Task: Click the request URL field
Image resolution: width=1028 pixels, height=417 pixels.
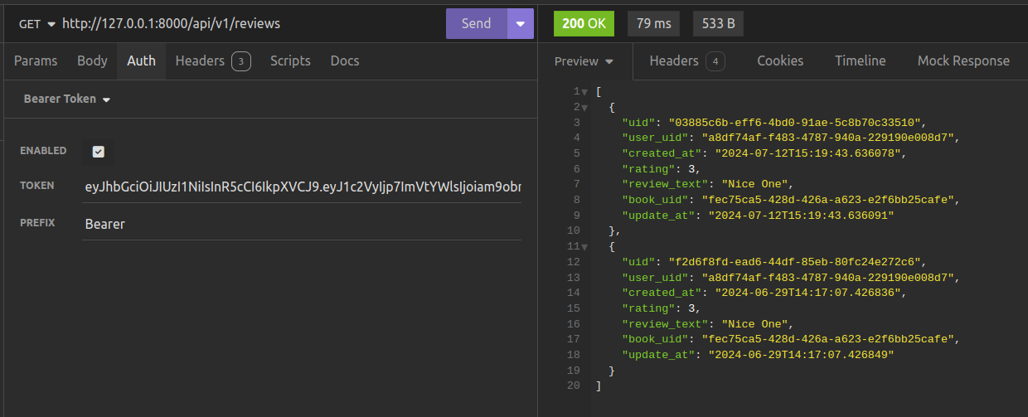Action: click(x=249, y=24)
